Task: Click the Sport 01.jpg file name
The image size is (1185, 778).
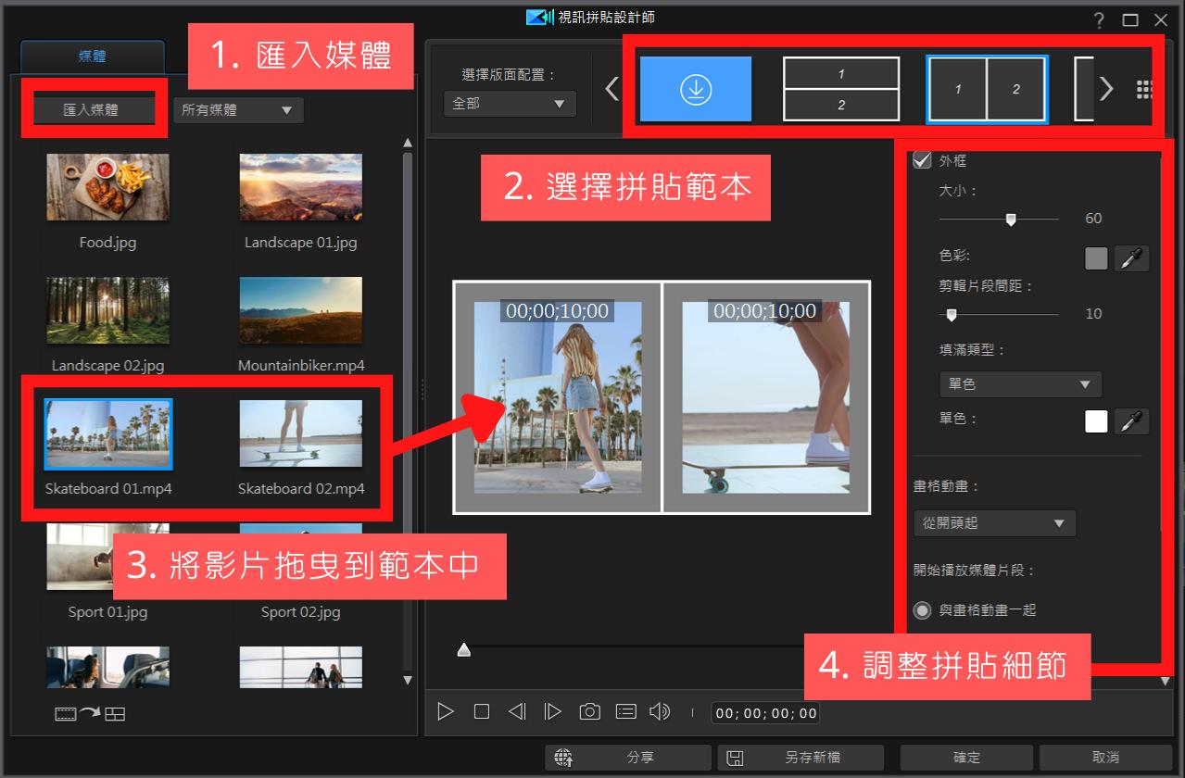Action: tap(107, 612)
